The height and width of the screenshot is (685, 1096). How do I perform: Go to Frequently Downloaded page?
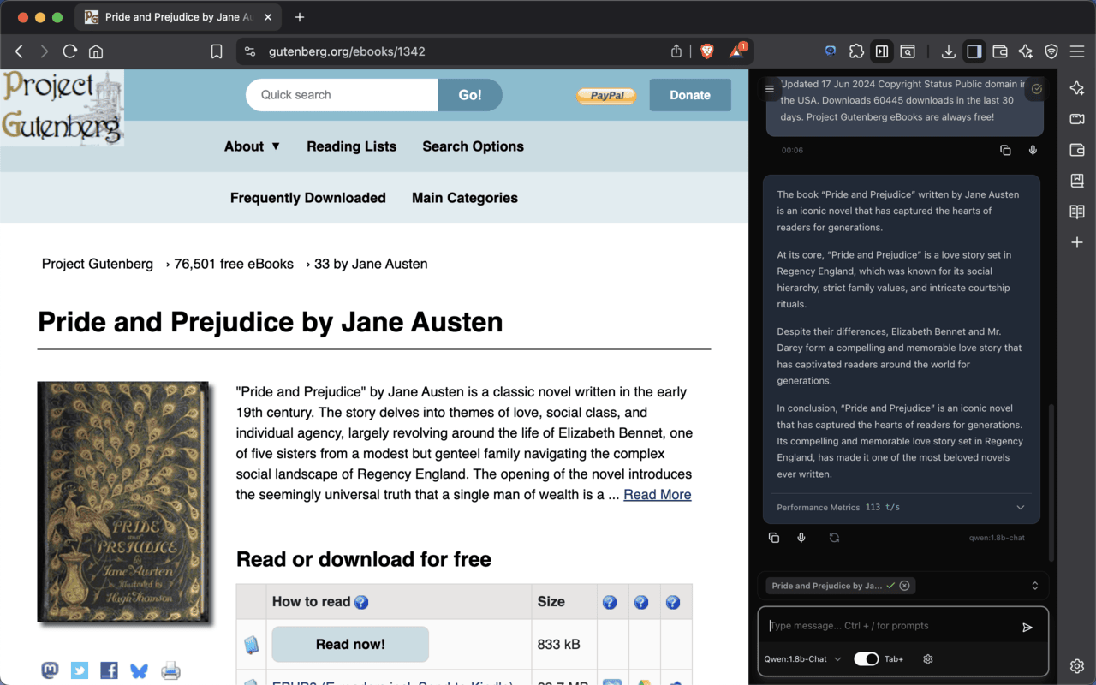tap(307, 198)
